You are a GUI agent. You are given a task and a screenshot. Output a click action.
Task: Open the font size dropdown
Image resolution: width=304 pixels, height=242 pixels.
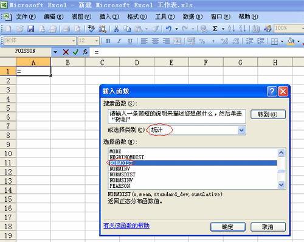click(97, 41)
